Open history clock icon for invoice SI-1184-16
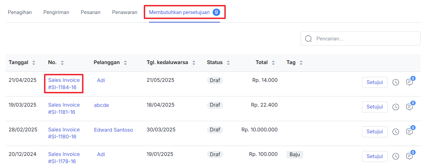Screen dimensions: 425x168 pos(396,82)
